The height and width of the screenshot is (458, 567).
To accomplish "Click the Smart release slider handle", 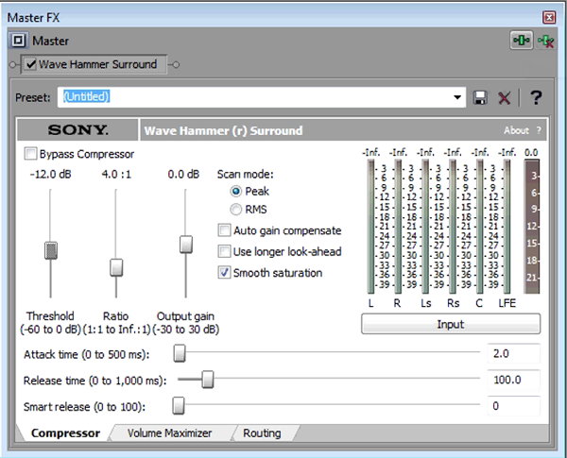I will pos(179,405).
